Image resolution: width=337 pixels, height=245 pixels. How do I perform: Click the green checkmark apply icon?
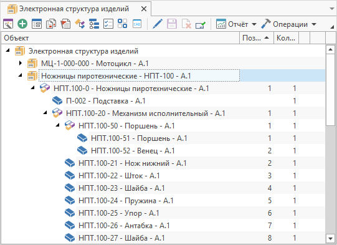pos(201,24)
